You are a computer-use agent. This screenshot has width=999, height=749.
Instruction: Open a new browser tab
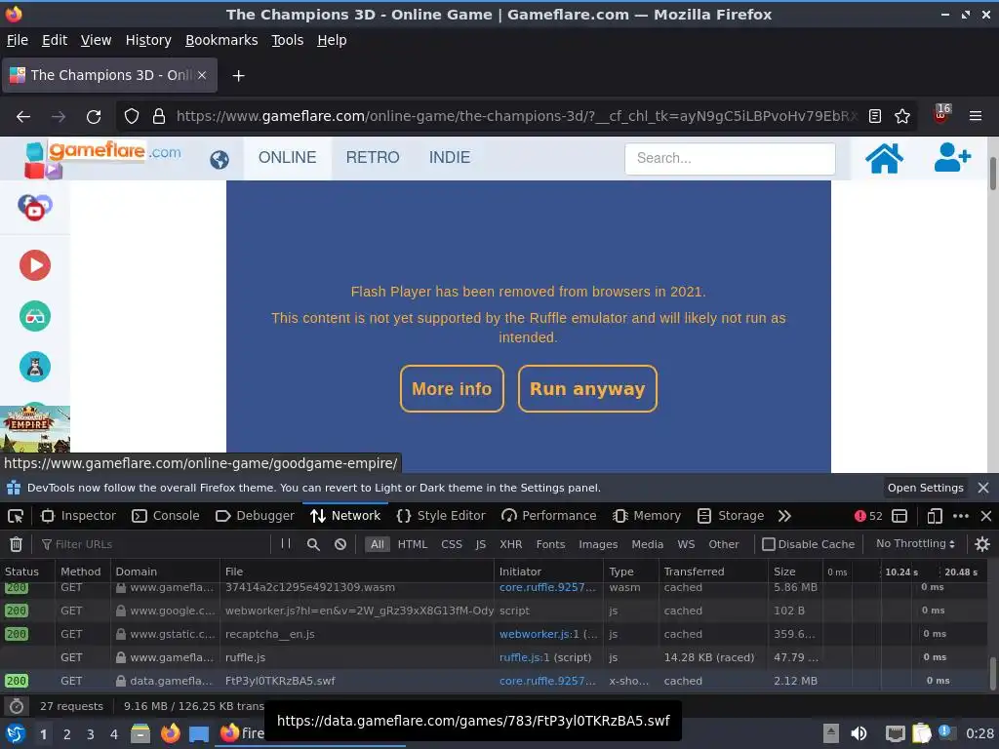[238, 76]
